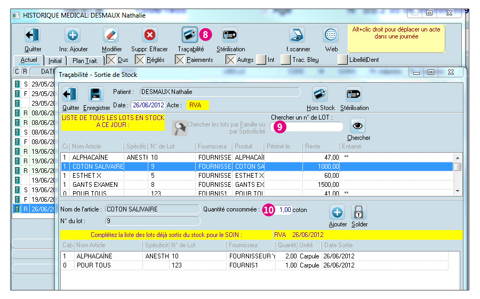Switch to the Actuel tab
The height and width of the screenshot is (299, 480).
(29, 60)
